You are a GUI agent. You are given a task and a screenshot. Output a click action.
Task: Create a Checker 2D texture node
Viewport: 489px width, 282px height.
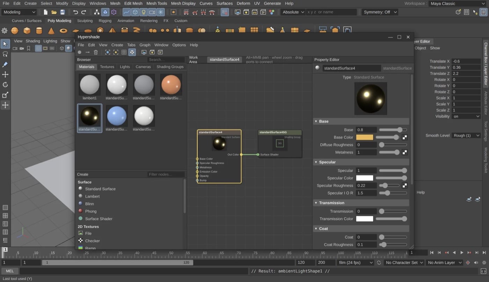(x=92, y=241)
